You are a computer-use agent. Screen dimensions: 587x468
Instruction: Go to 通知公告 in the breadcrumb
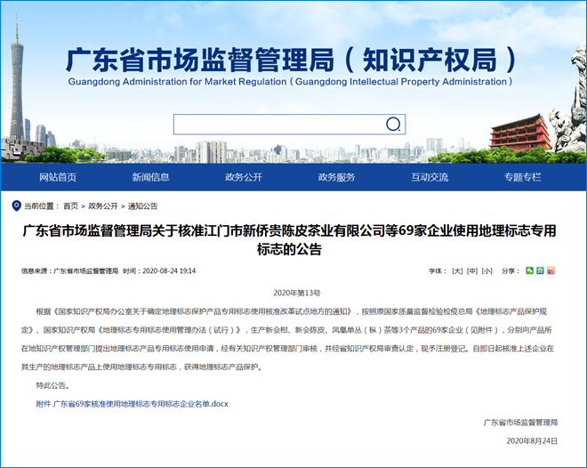click(142, 206)
